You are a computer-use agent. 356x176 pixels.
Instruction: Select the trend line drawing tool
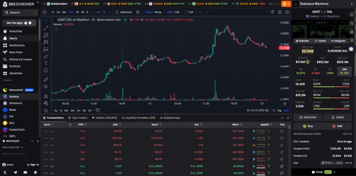click(46, 28)
